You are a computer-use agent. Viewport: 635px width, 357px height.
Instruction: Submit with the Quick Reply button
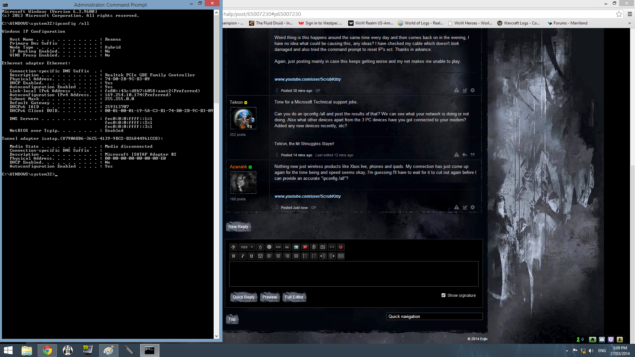[243, 297]
